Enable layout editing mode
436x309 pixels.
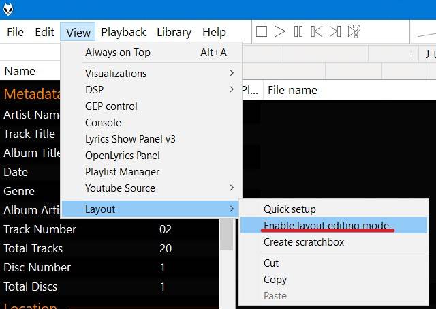(x=334, y=226)
